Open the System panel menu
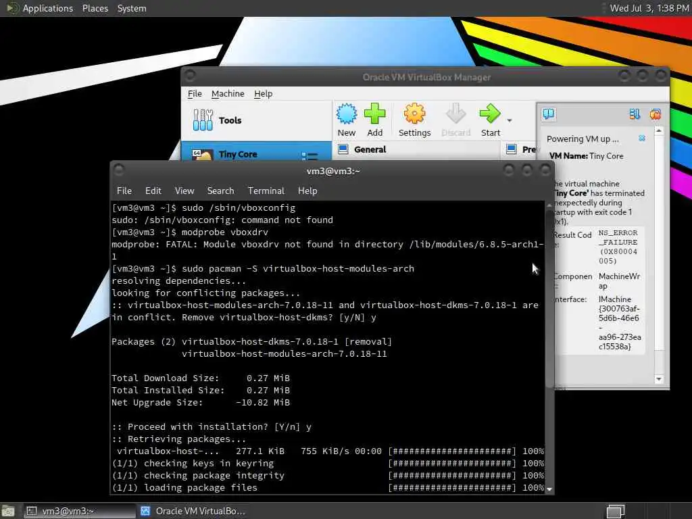The width and height of the screenshot is (692, 519). point(132,8)
